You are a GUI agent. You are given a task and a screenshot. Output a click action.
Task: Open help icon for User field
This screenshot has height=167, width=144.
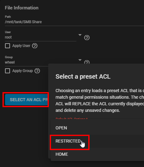pos(87,38)
